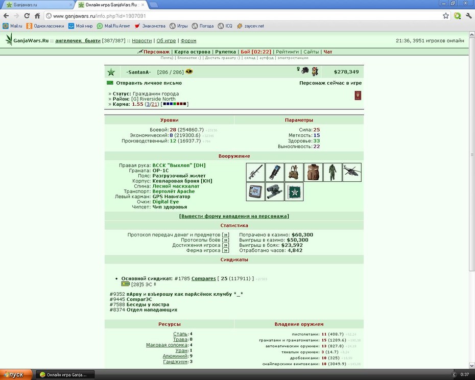Image resolution: width=475 pixels, height=380 pixels.
Task: Click the health chip star icon
Action: click(294, 192)
